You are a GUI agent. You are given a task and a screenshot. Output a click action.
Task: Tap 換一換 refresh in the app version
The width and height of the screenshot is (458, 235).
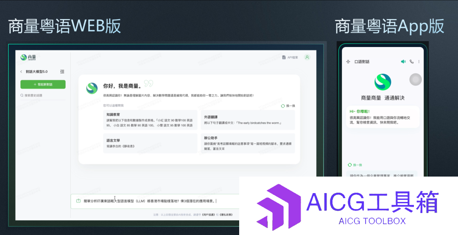coord(355,165)
